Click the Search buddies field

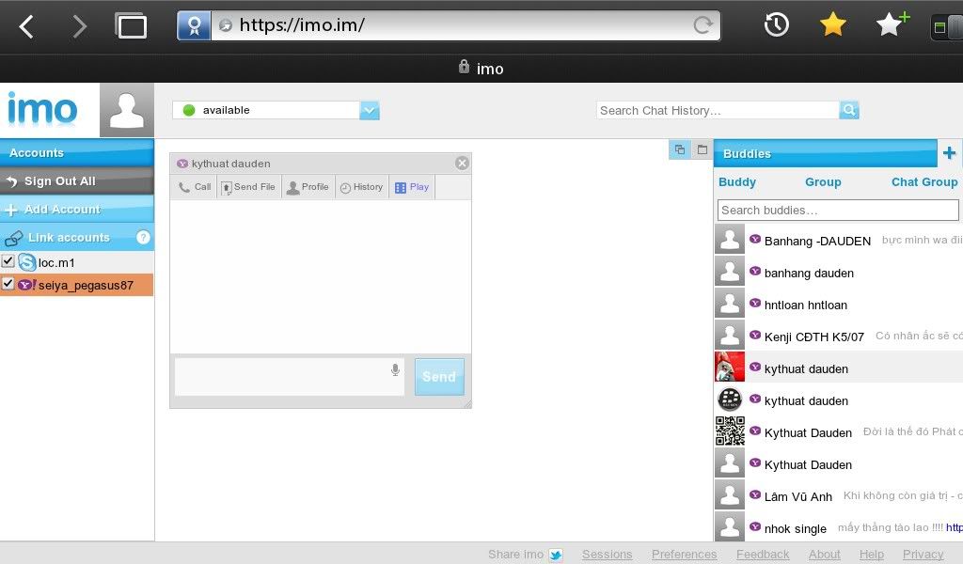(838, 211)
